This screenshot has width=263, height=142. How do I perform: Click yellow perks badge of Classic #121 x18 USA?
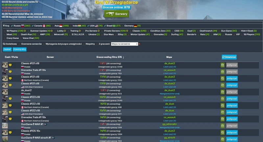10,85
